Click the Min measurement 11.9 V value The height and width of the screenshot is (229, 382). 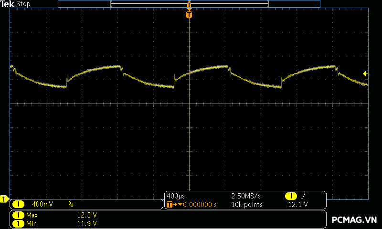(87, 223)
